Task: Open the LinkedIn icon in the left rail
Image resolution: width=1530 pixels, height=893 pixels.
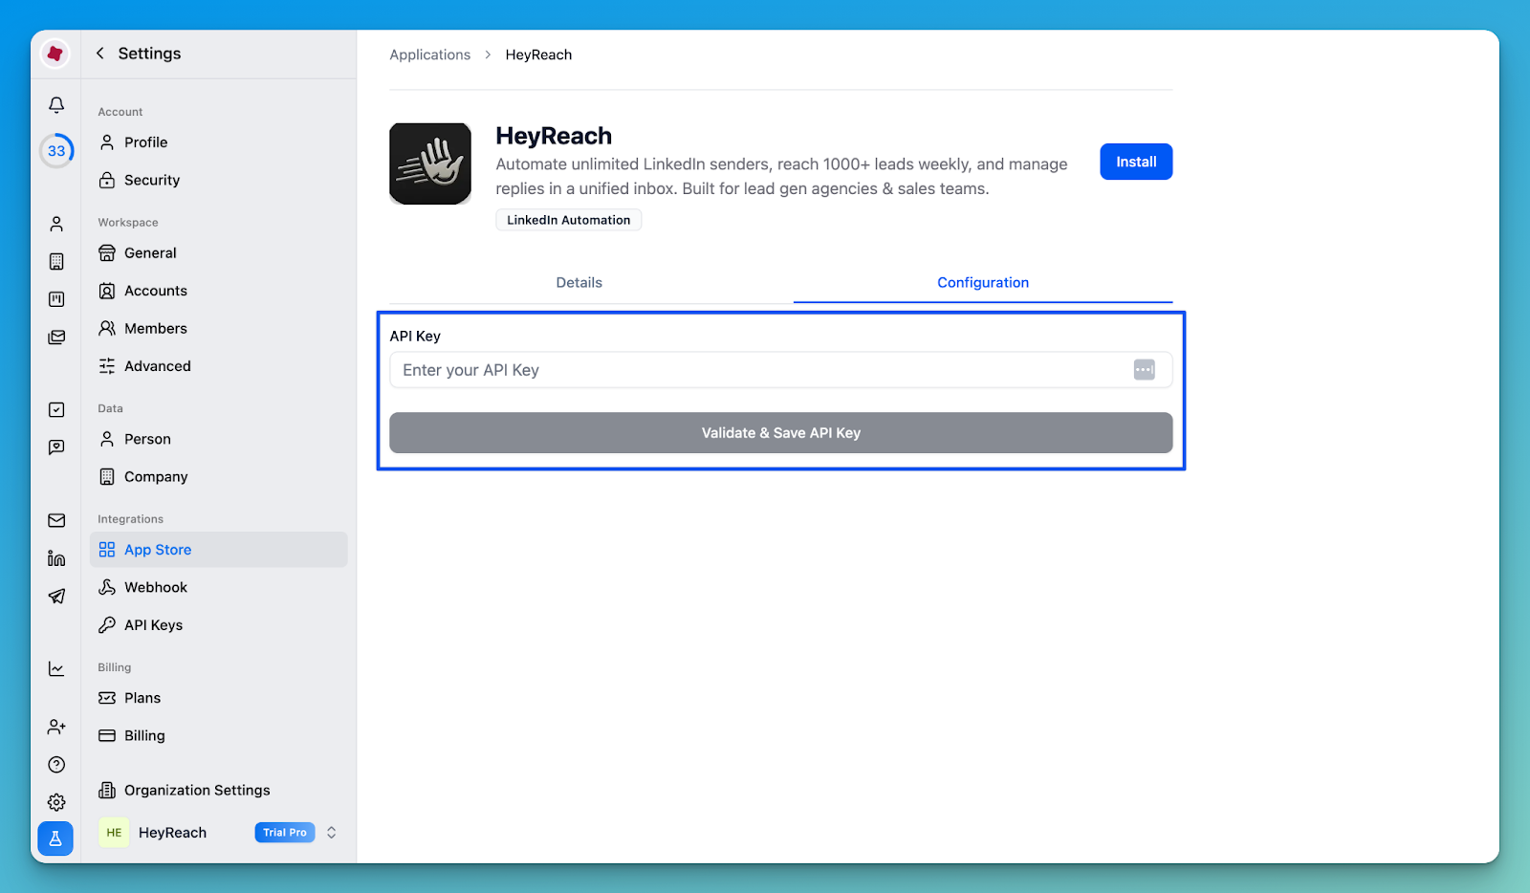Action: 56,558
